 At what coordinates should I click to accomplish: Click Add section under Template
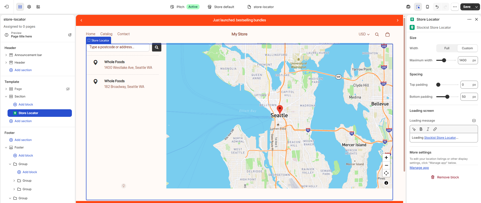point(20,121)
